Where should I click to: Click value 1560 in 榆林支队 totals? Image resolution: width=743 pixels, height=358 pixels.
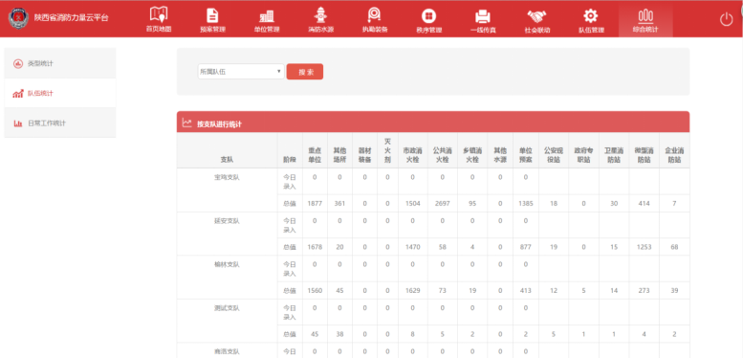pos(315,291)
